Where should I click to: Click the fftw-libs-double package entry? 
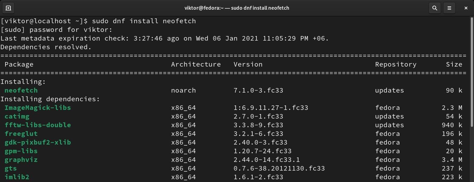click(x=37, y=125)
